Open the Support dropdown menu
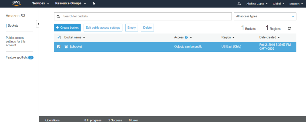This screenshot has width=306, height=122. (x=296, y=4)
